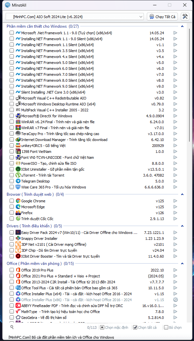Image resolution: width=194 pixels, height=341 pixels.
Task: Select the 3DP Chip checkbox
Action: tap(12, 250)
